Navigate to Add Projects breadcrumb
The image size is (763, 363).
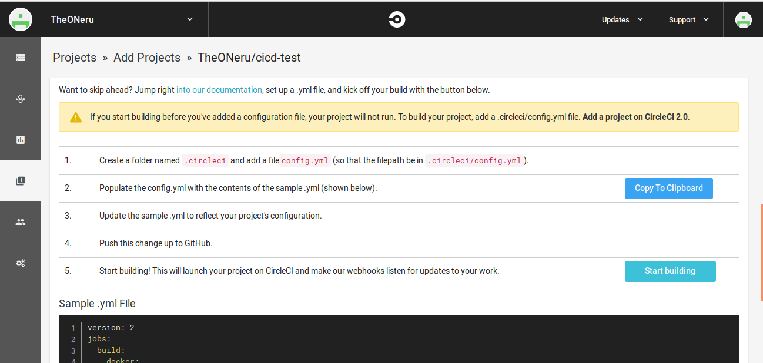[x=147, y=58]
